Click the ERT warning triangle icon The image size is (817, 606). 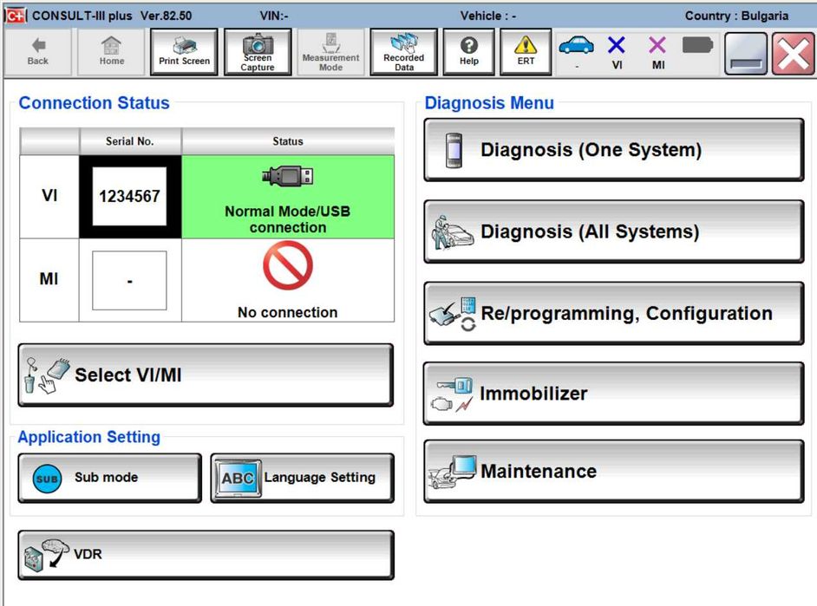[526, 51]
